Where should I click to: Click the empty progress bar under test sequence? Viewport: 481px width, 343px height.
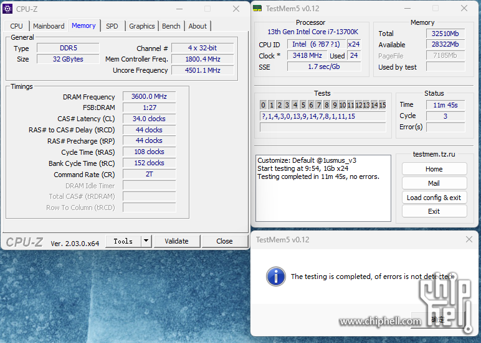[323, 127]
